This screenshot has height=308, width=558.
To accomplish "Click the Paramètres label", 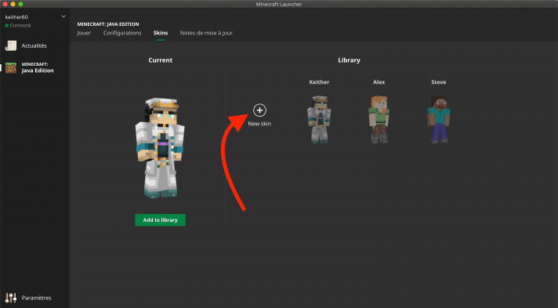I will (36, 298).
